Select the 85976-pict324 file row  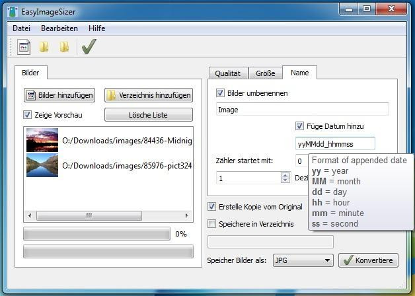click(x=109, y=165)
